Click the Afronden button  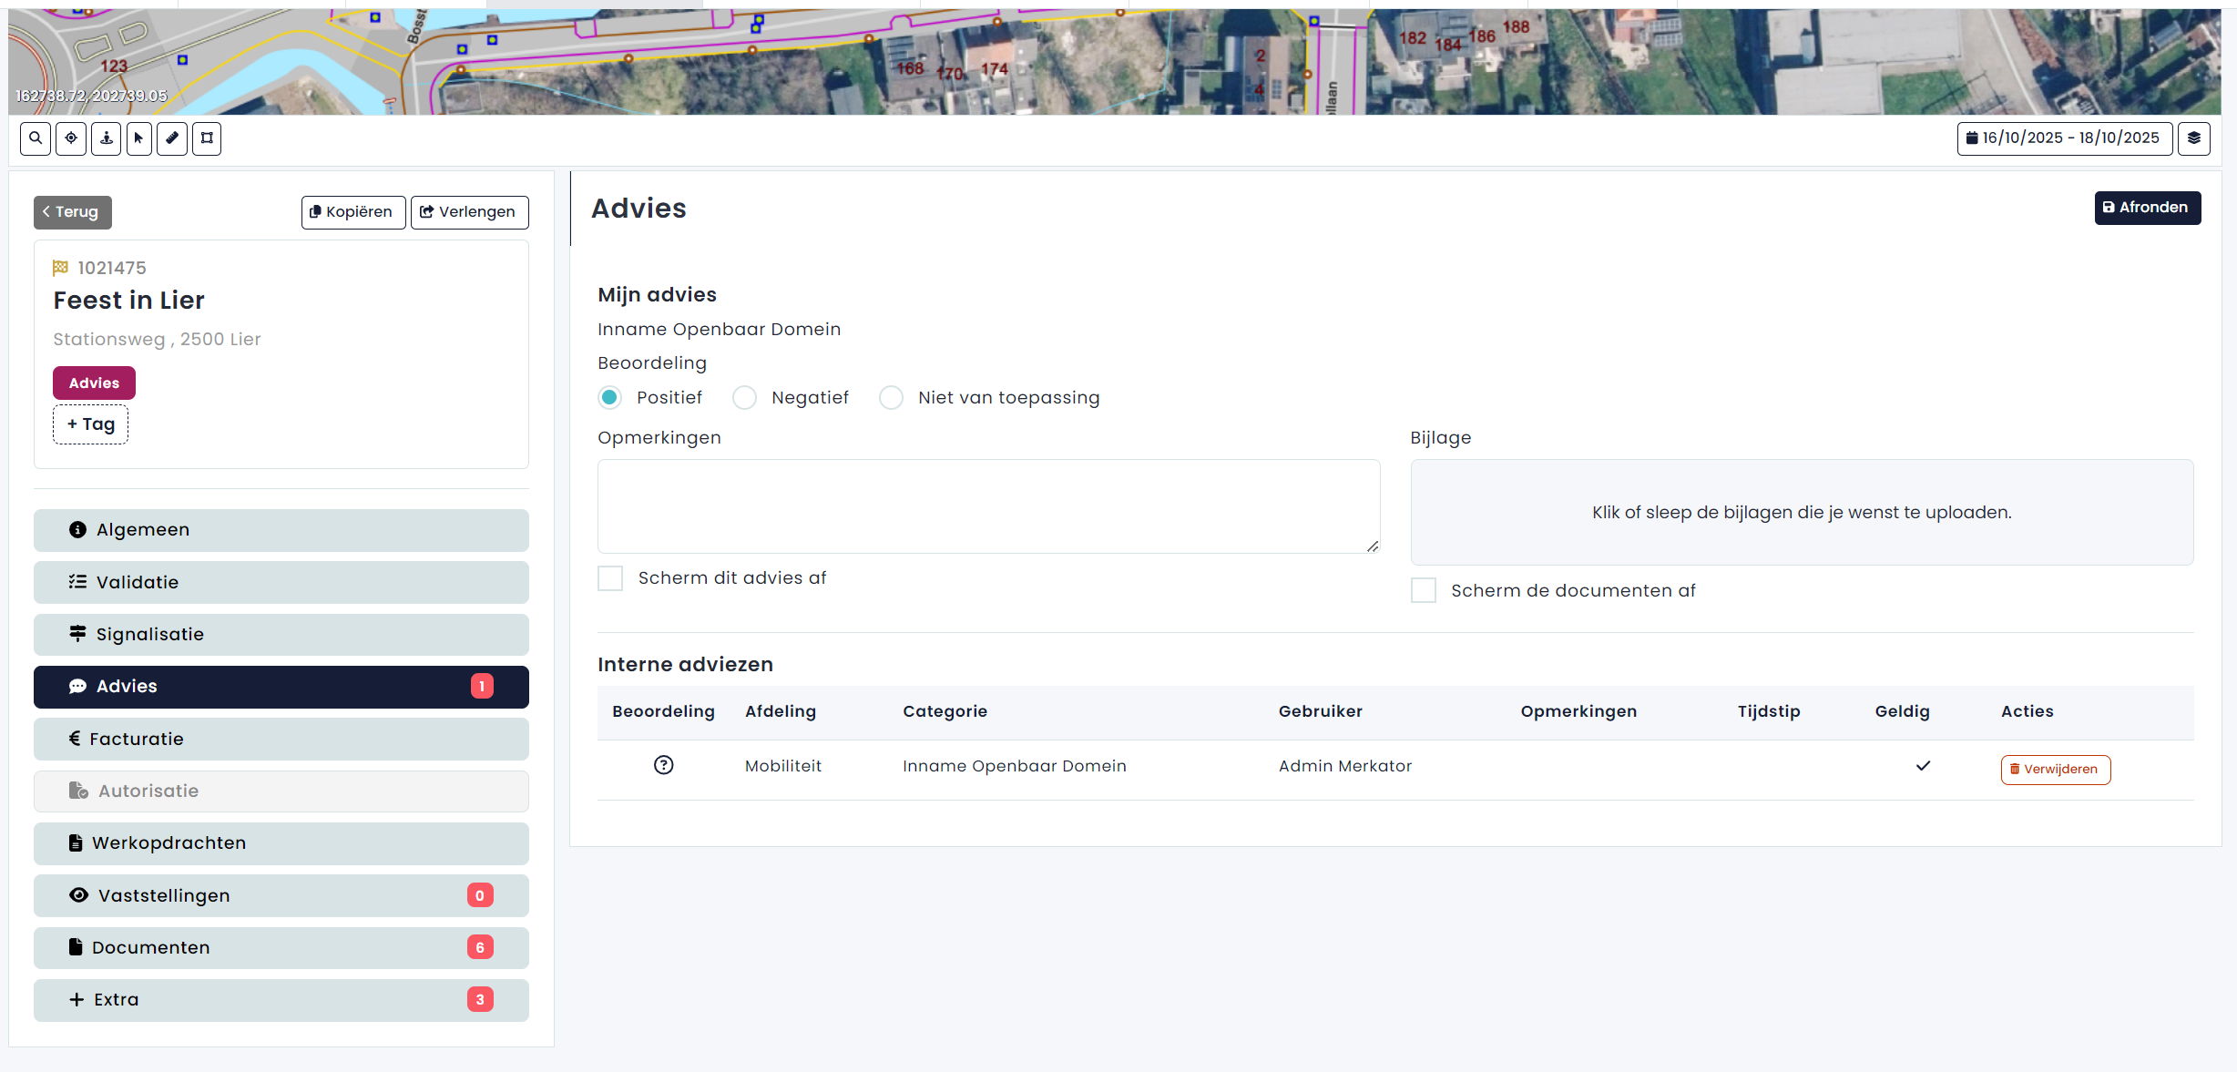tap(2146, 208)
